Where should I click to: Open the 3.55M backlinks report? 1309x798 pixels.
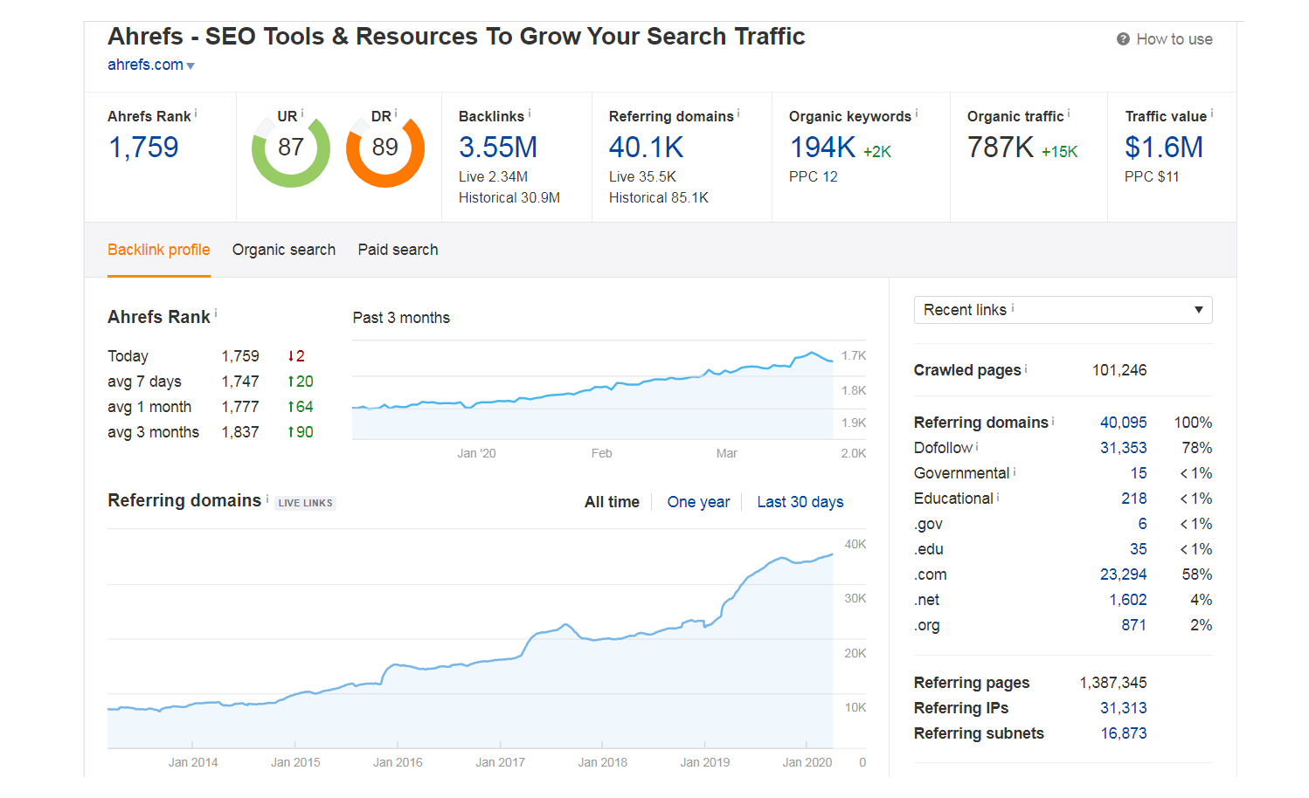(498, 148)
